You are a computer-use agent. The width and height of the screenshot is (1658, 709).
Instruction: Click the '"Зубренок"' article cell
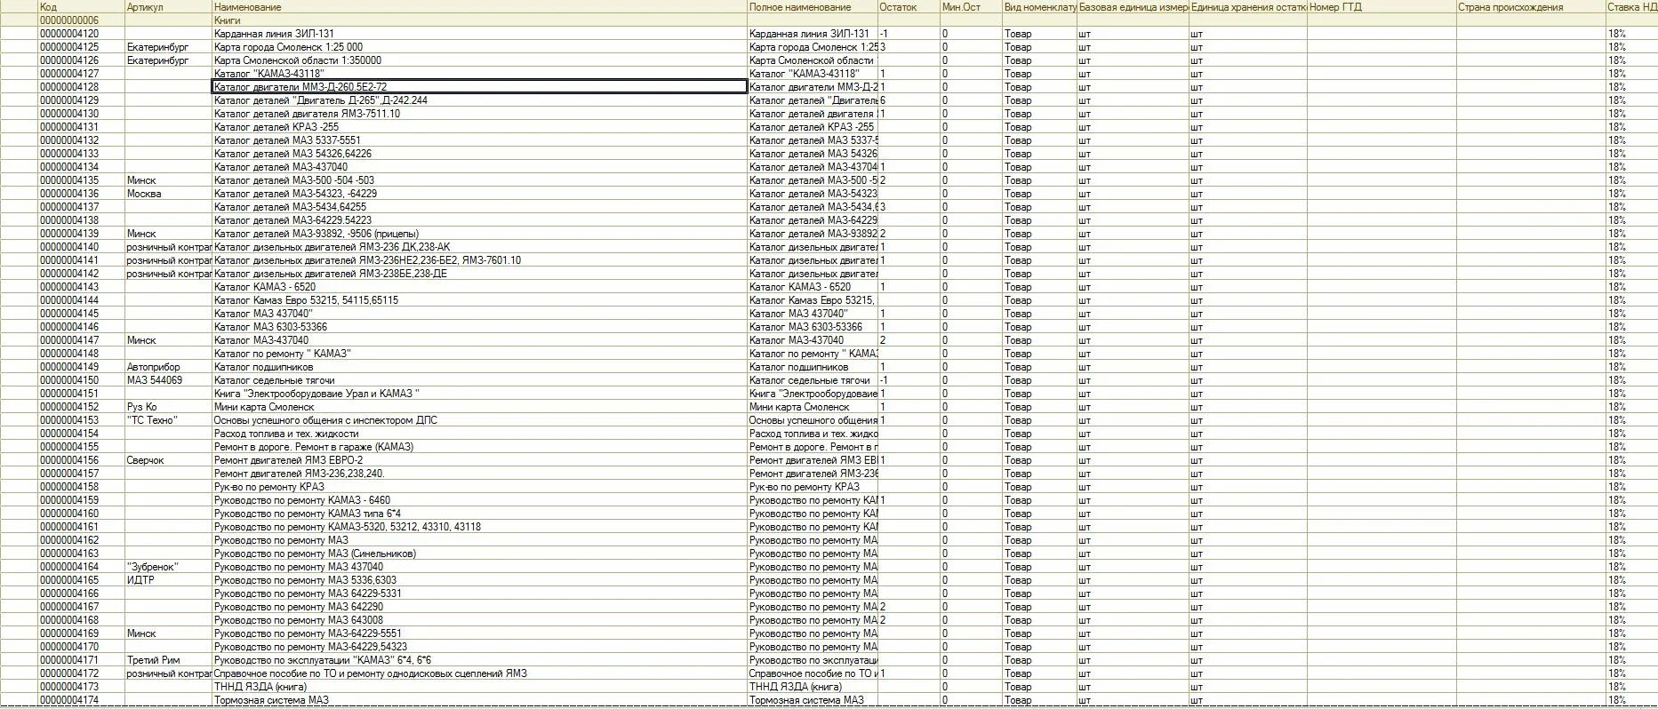click(x=168, y=567)
